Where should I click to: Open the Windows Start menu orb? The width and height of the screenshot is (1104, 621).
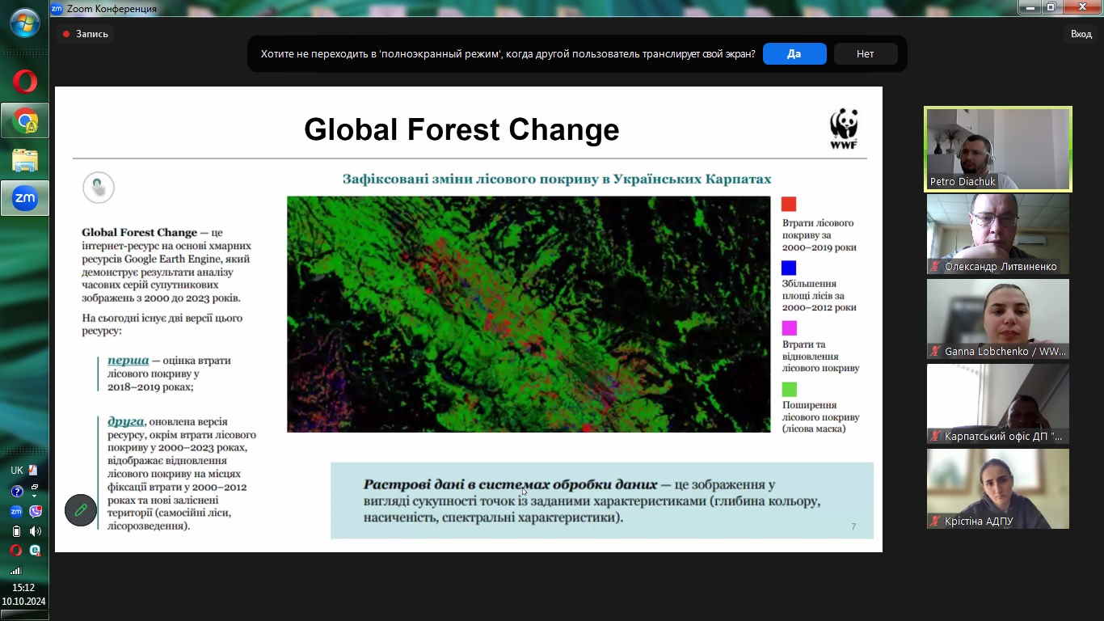pos(24,23)
